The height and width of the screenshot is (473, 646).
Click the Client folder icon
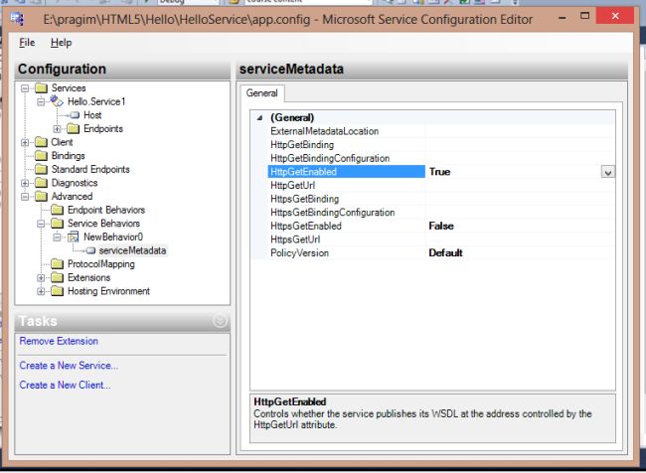click(41, 142)
